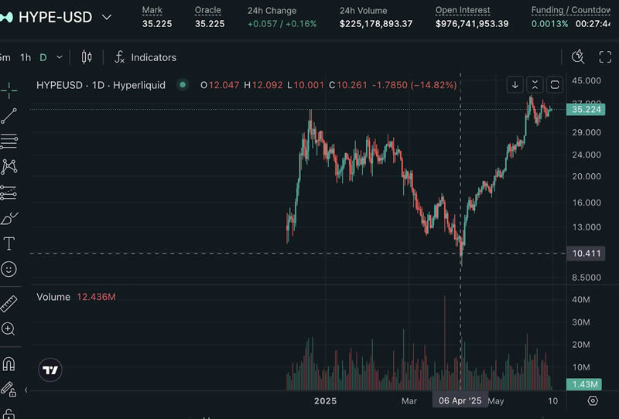Switch to the 1h timeframe

tap(26, 57)
